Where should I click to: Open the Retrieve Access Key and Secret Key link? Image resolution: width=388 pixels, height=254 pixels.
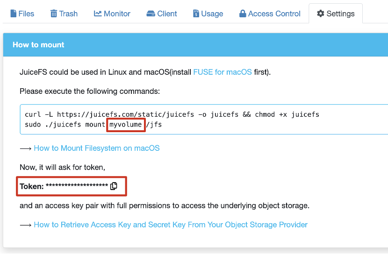point(171,225)
